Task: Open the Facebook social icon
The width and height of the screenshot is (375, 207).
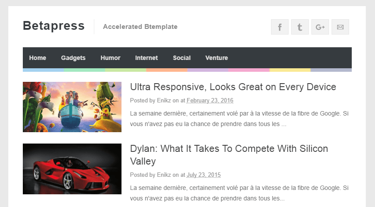Action: tap(279, 27)
